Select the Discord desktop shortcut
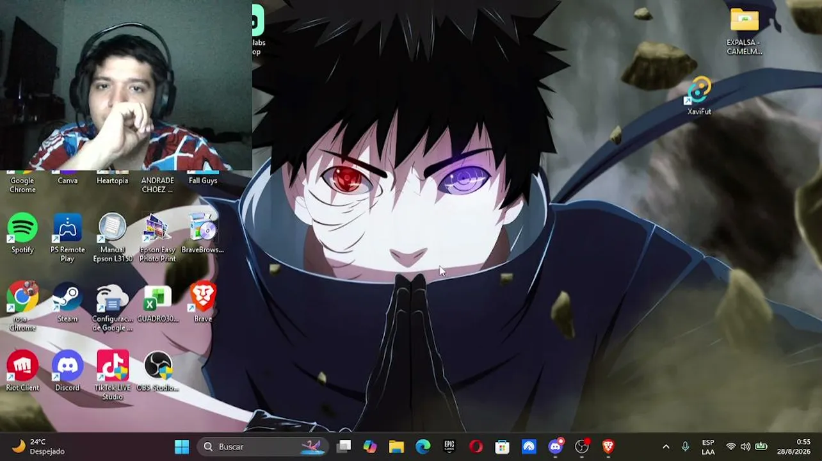 click(x=67, y=371)
